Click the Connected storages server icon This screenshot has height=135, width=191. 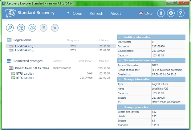(9, 61)
